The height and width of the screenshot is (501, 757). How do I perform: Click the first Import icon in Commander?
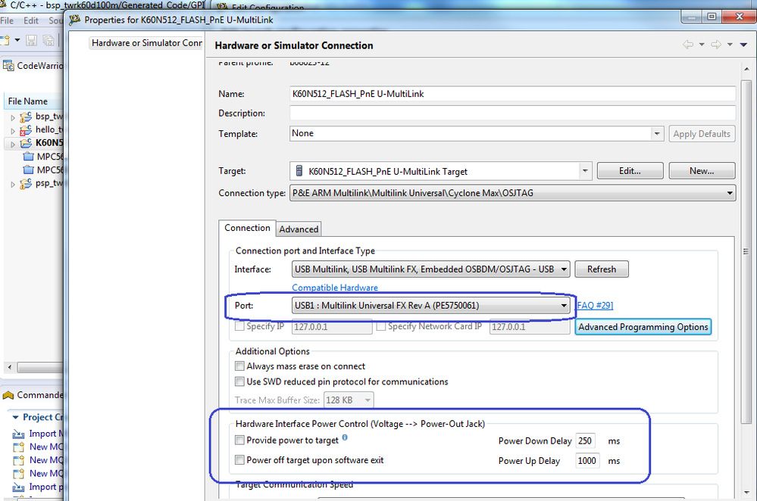point(18,434)
